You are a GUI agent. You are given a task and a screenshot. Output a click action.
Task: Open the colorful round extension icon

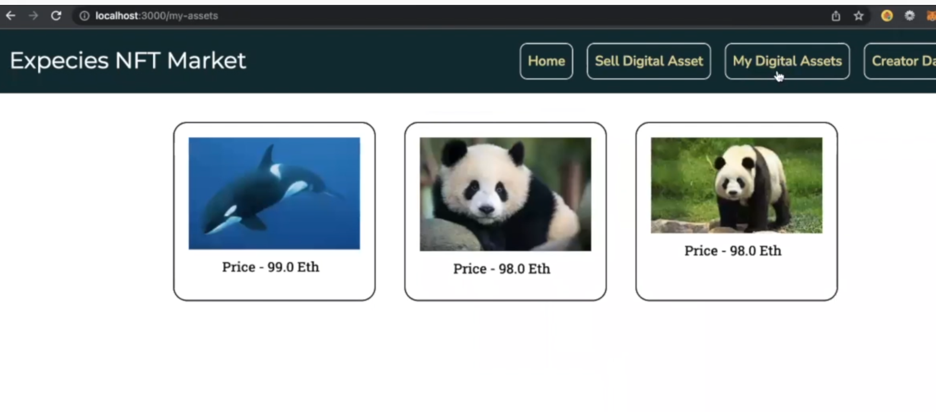[x=887, y=16]
